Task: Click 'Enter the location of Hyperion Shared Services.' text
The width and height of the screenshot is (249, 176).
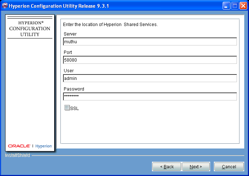Action: coord(110,25)
